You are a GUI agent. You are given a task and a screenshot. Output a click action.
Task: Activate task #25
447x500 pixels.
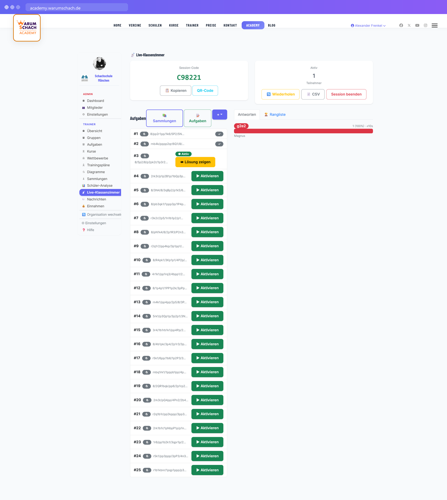click(207, 470)
